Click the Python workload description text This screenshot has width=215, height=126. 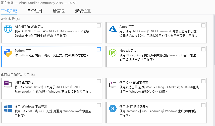click(x=51, y=55)
